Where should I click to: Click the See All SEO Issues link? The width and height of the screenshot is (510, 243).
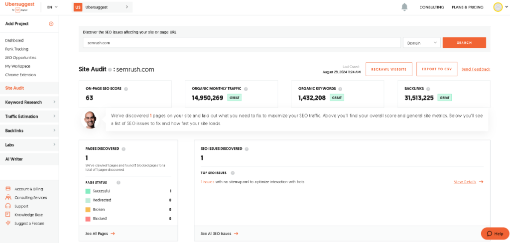216,234
